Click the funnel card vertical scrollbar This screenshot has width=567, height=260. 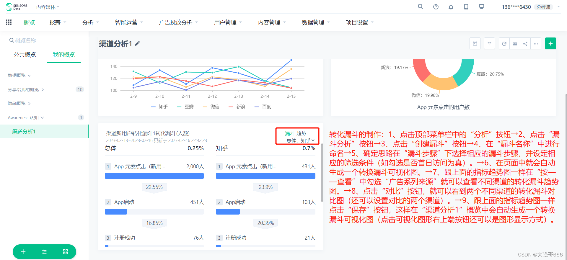coord(322,173)
